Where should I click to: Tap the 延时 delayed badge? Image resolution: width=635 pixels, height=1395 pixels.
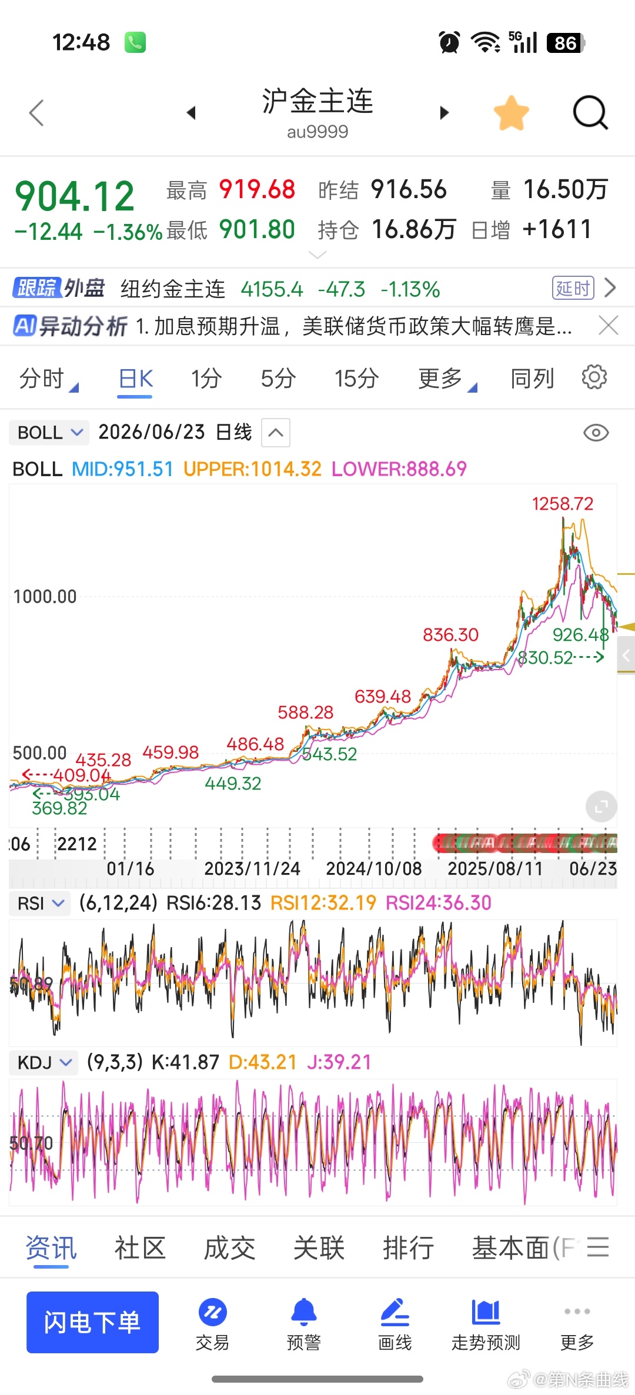[x=573, y=288]
